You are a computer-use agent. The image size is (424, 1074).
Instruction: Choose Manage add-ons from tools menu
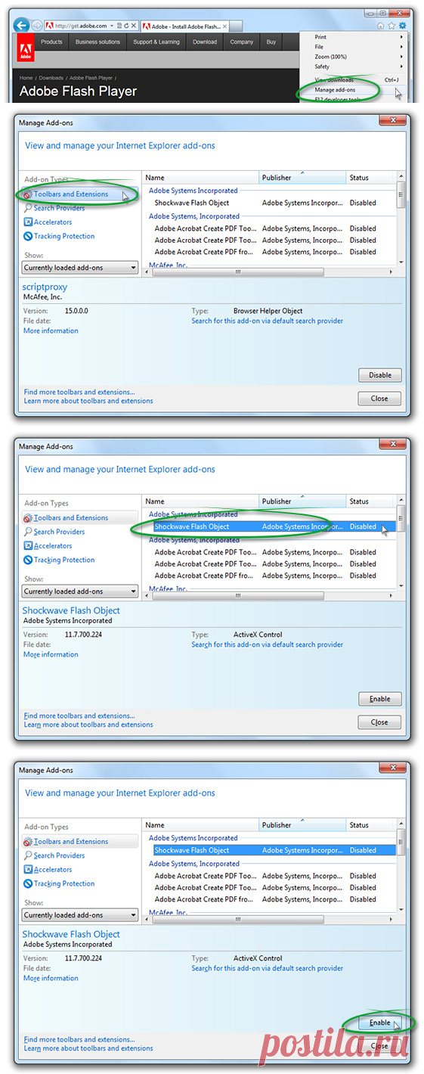pyautogui.click(x=335, y=90)
